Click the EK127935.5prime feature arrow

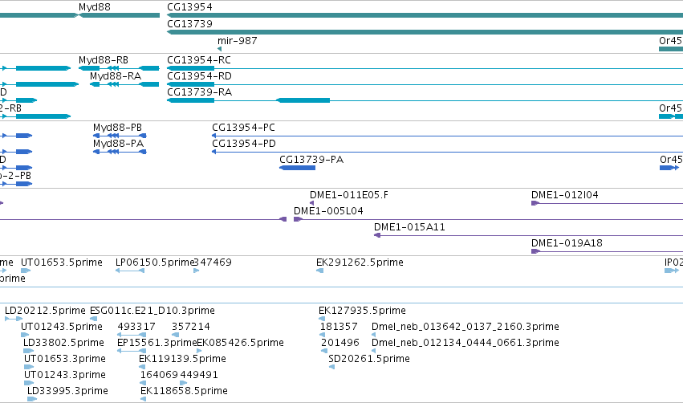coord(322,319)
